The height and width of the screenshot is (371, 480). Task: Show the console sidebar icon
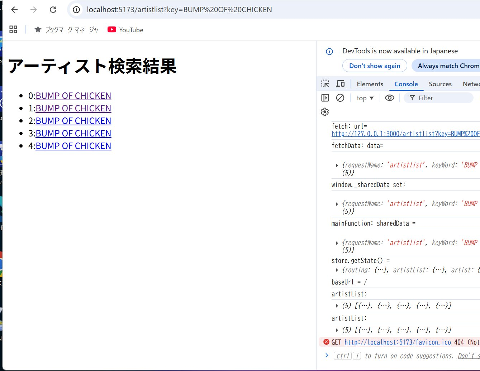325,98
